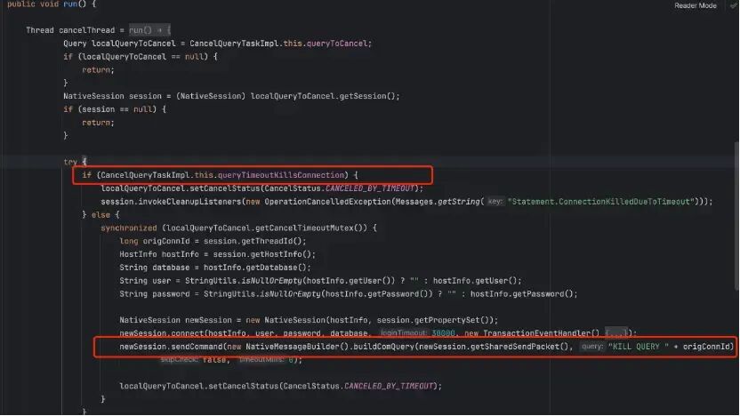Image resolution: width=740 pixels, height=416 pixels.
Task: Click 'queryTimeoutKillsConnection' in the if condition
Action: (281, 175)
